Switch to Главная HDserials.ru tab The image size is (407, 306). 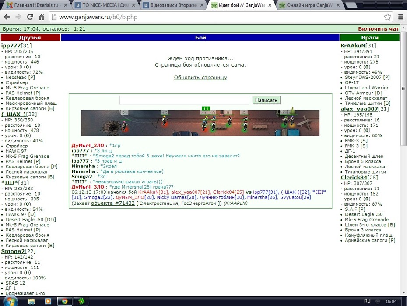(36, 5)
